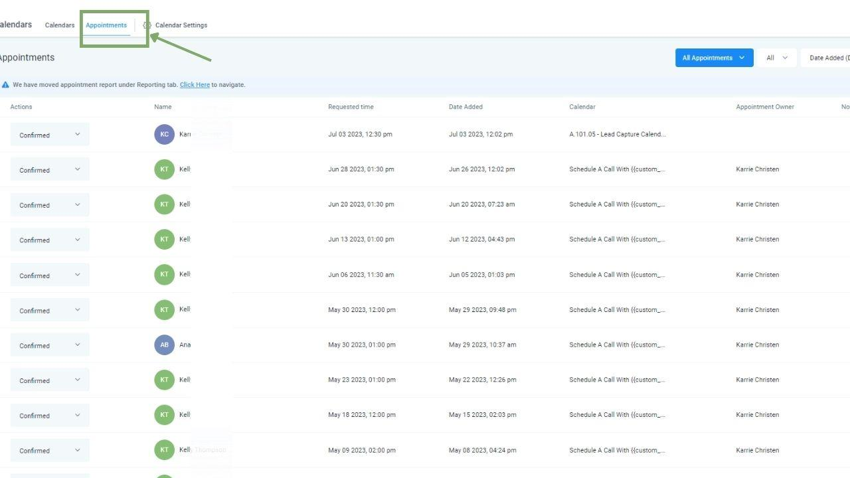Open Confirmed status dropdown for Jun 13 appointment

coord(50,240)
